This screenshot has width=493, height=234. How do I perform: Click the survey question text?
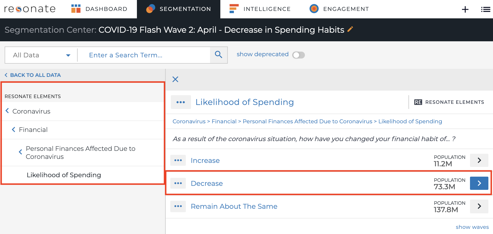point(314,139)
